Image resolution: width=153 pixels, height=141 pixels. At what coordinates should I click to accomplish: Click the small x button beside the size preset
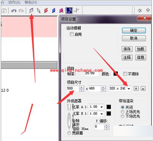(143, 88)
